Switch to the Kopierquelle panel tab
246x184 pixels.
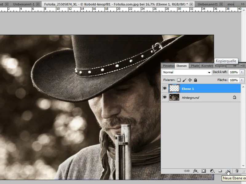click(x=220, y=66)
